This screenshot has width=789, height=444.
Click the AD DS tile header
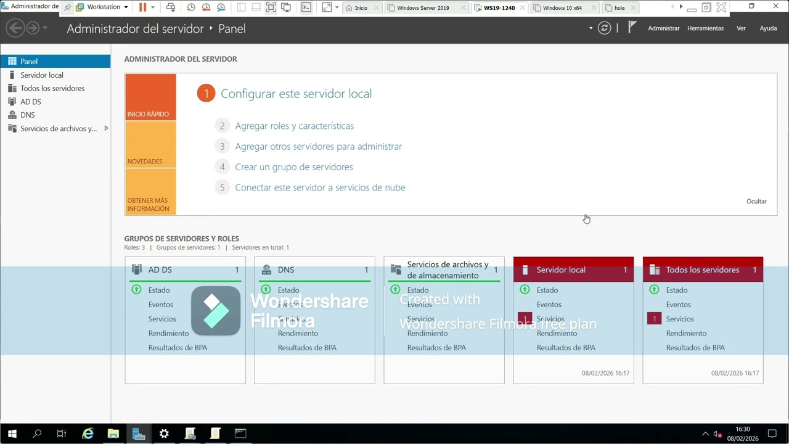click(x=185, y=269)
